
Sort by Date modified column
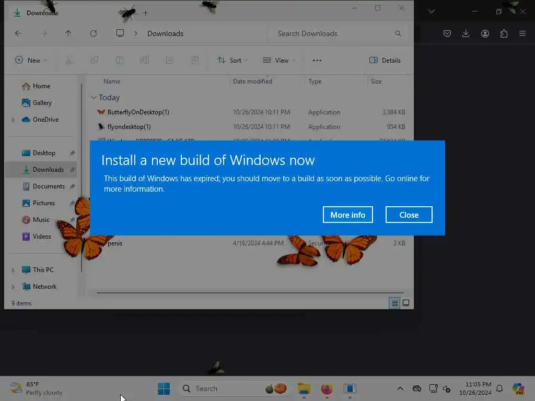[x=252, y=81]
